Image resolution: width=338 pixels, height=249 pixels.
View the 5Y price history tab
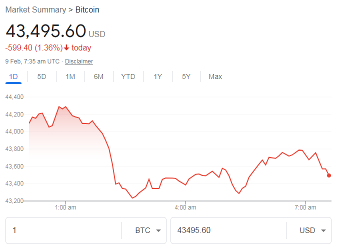[186, 76]
